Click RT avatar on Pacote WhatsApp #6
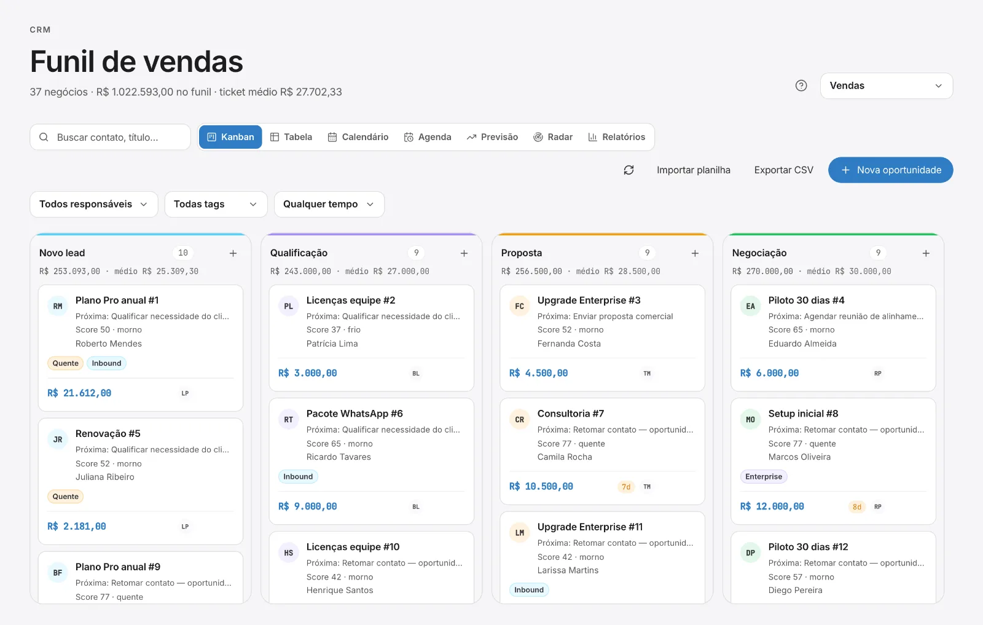983x625 pixels. pyautogui.click(x=289, y=420)
